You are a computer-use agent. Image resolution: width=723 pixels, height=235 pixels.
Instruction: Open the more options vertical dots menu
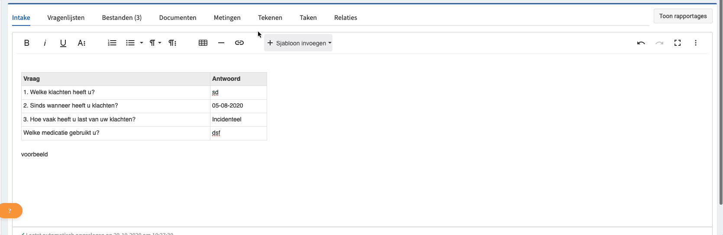696,43
